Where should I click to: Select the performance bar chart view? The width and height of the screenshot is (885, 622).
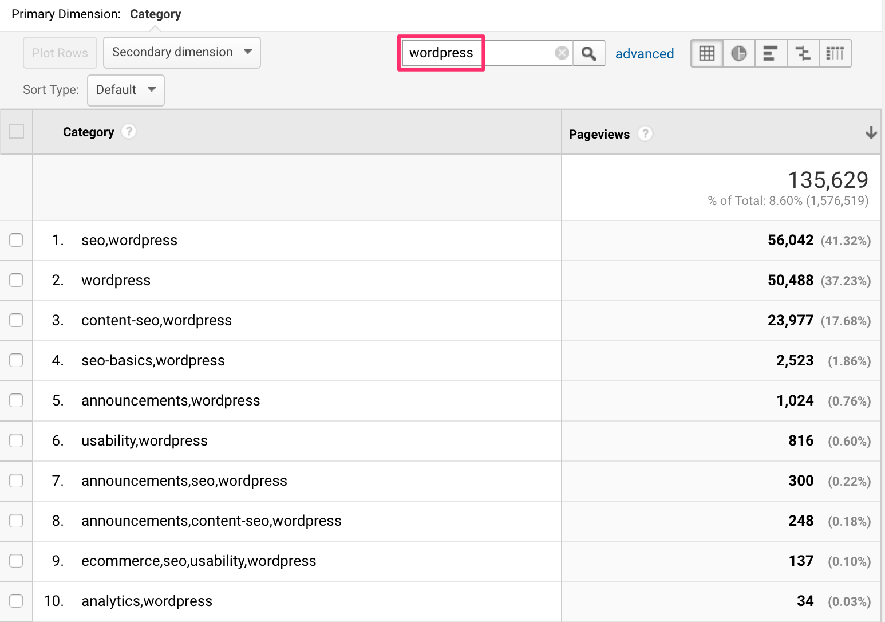[771, 53]
